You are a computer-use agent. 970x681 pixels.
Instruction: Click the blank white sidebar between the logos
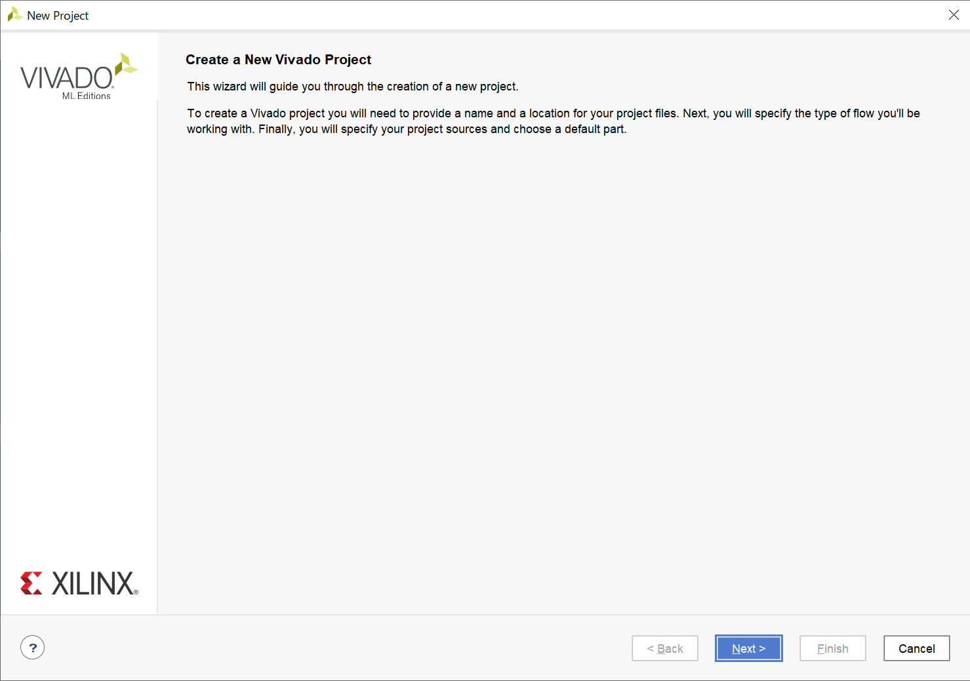click(x=79, y=328)
